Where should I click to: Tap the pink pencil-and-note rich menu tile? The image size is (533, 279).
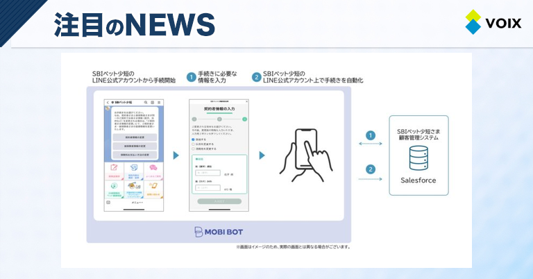pos(114,171)
